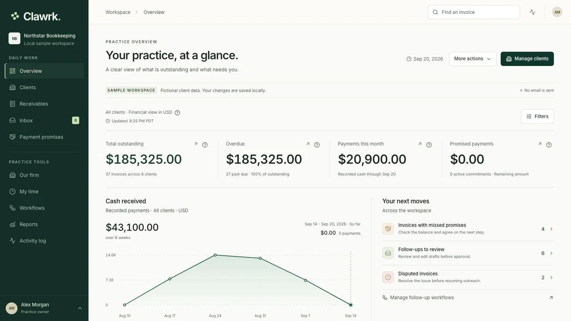
Task: Open Workflows in sidebar
Action: pos(44,208)
